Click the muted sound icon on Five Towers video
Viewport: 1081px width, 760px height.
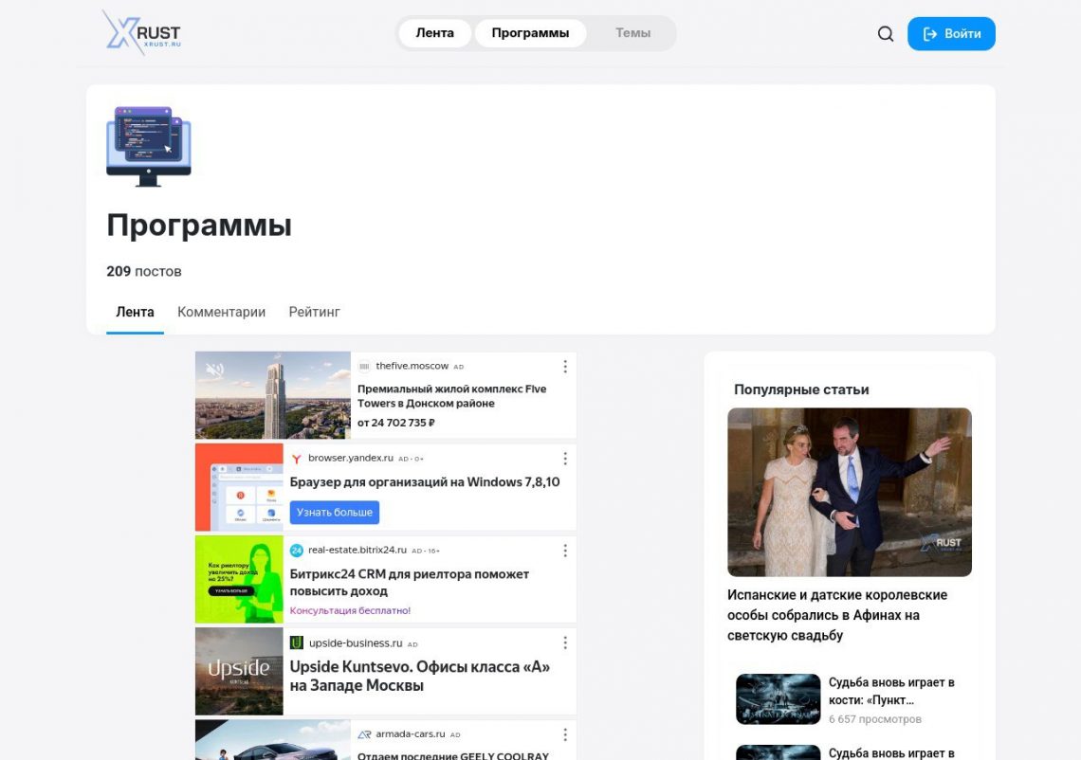tap(214, 370)
